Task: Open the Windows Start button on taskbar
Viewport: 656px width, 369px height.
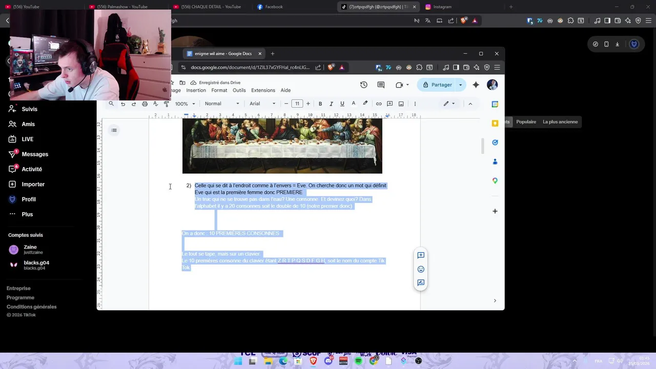Action: point(238,361)
